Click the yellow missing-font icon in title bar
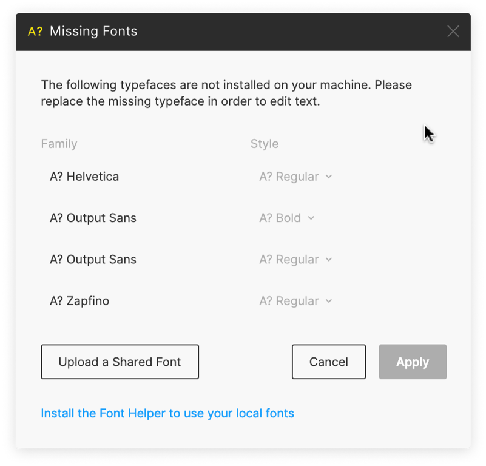This screenshot has height=466, width=486. coord(35,32)
